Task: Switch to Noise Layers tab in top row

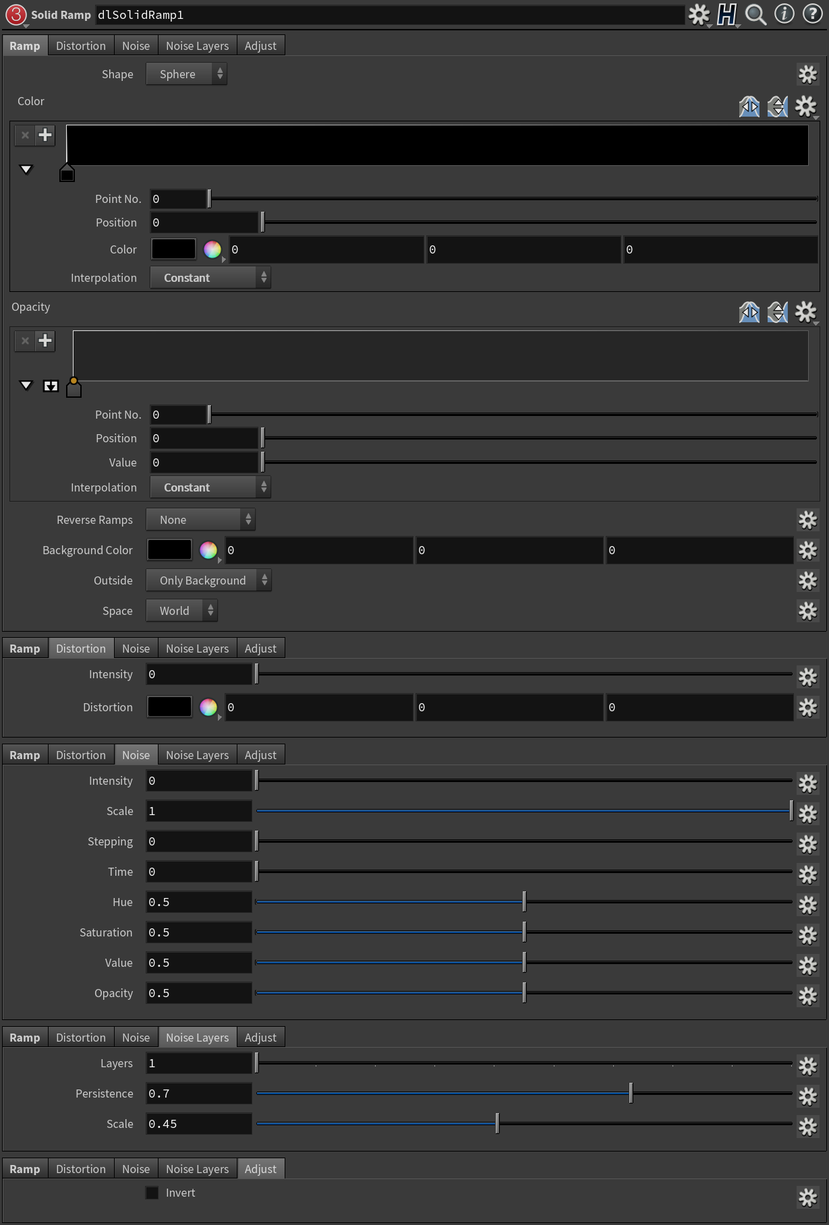Action: (197, 46)
